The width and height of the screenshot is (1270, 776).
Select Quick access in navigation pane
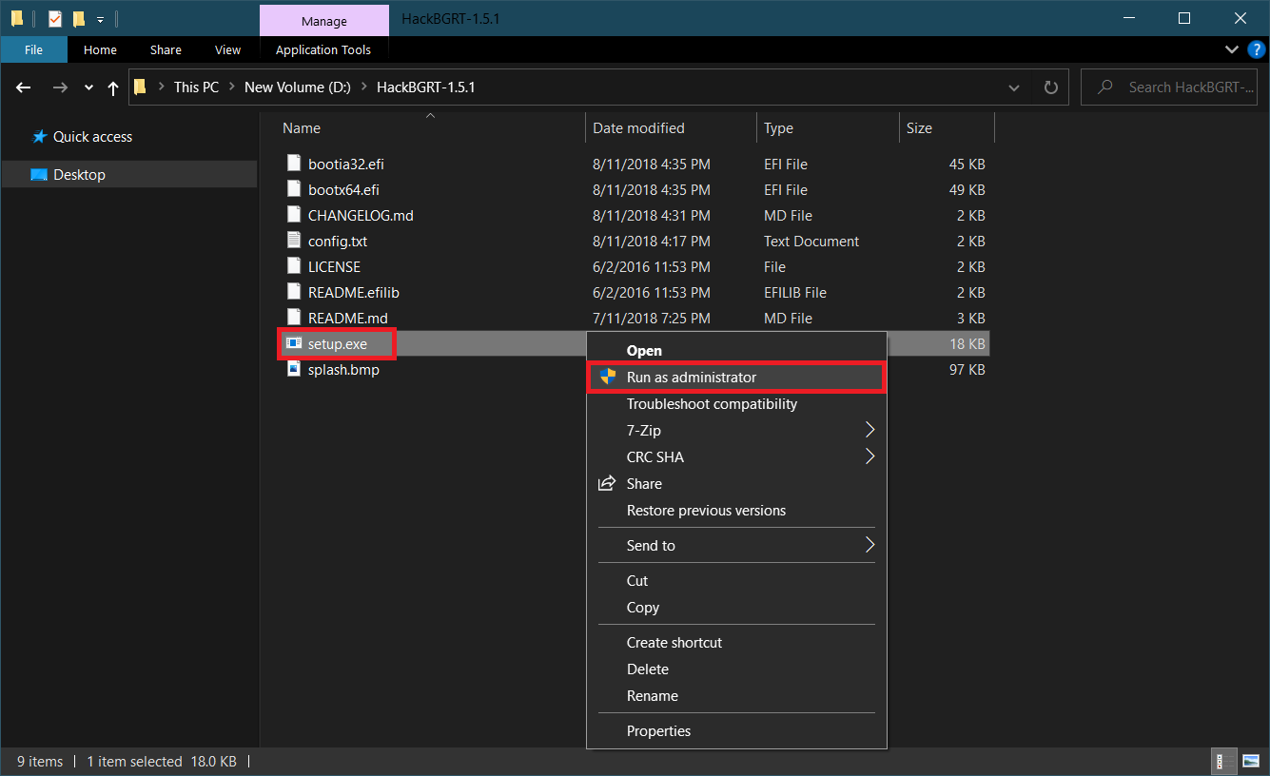pos(92,137)
